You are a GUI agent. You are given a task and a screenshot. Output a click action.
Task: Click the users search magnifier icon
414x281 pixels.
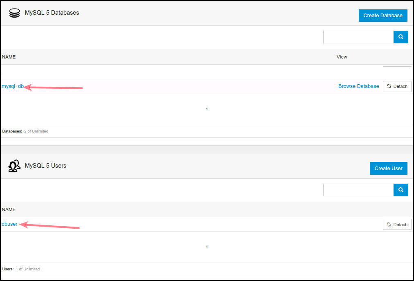[x=400, y=190]
